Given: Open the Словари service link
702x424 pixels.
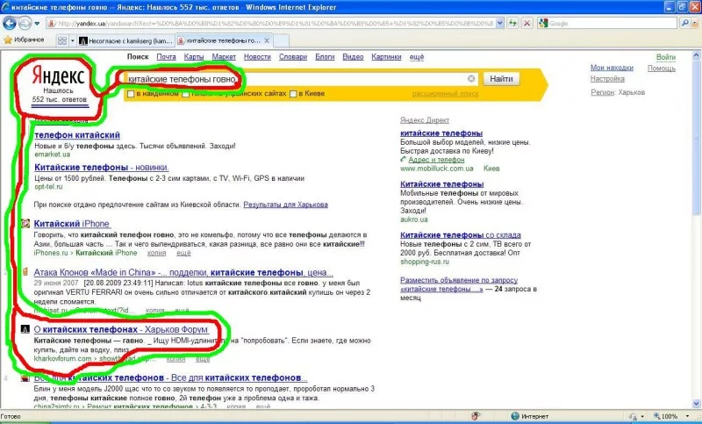Looking at the screenshot, I should tap(293, 57).
